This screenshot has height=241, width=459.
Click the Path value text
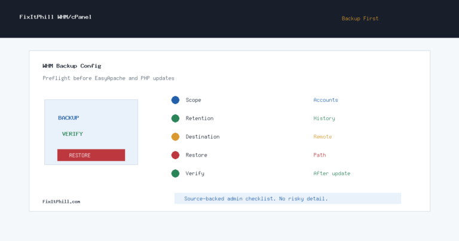tap(319, 155)
